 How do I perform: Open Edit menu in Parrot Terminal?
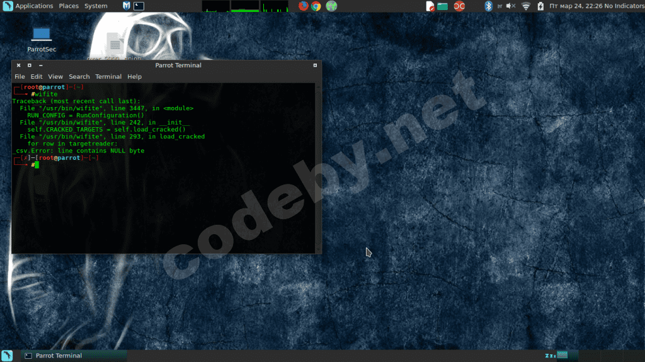[36, 77]
